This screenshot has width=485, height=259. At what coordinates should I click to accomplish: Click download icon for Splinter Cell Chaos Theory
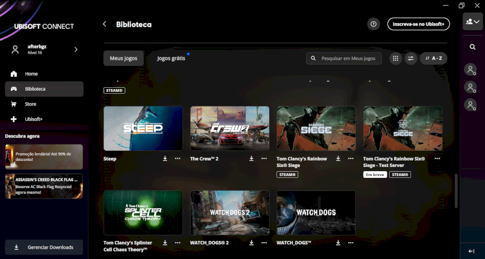click(165, 243)
